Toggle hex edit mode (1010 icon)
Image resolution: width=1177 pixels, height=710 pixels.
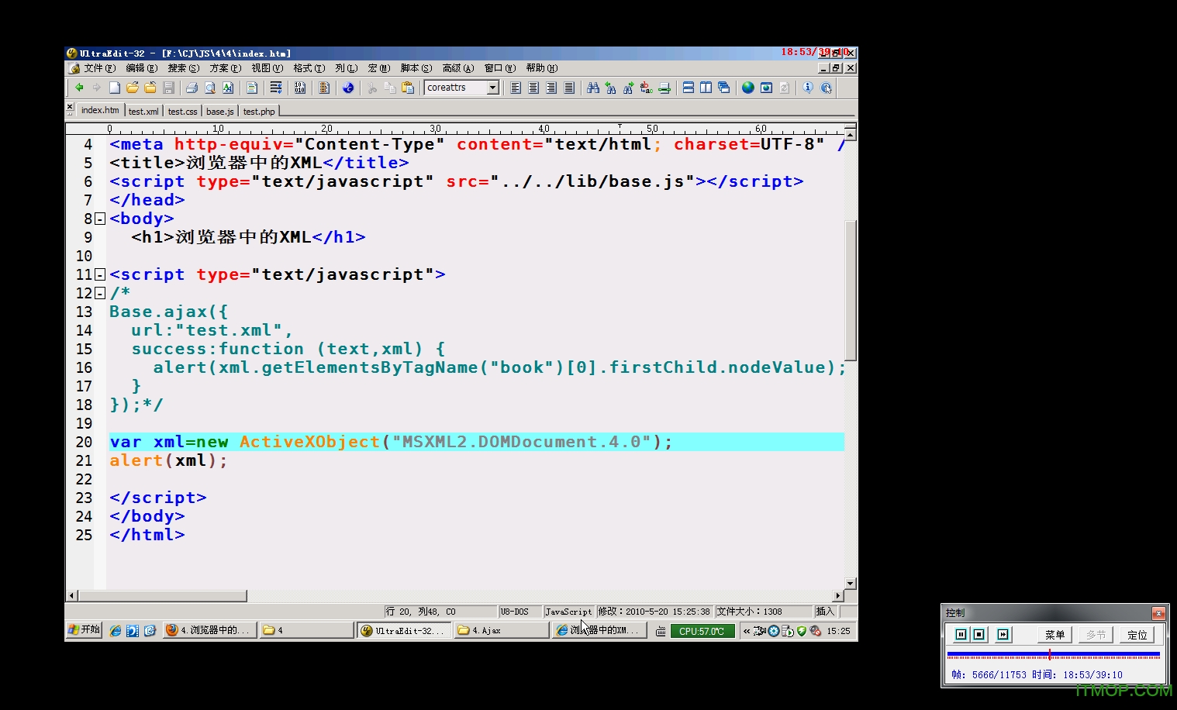pos(300,88)
